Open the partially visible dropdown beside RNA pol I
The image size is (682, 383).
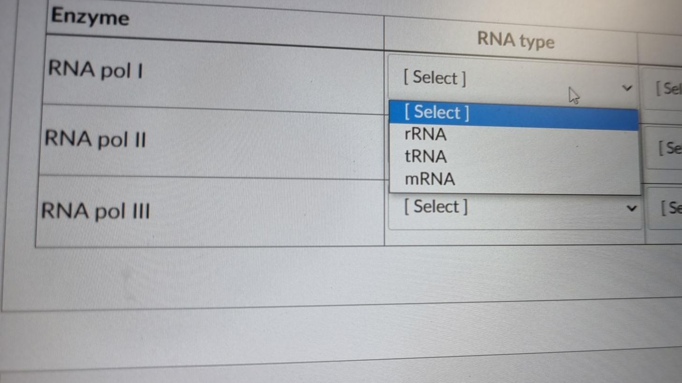666,89
